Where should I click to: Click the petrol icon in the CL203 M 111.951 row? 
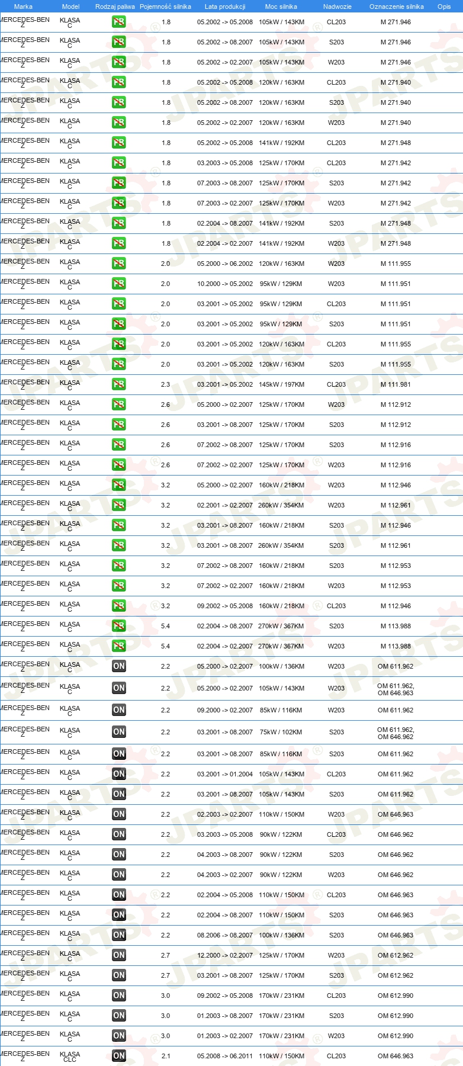(118, 304)
